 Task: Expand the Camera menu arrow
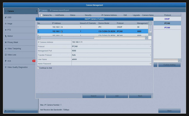(37, 11)
